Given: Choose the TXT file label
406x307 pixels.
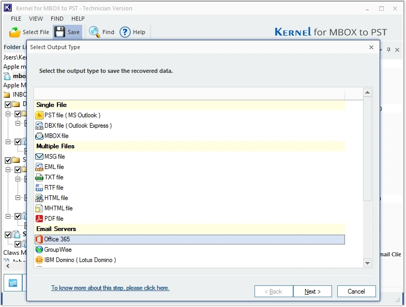Looking at the screenshot, I should click(x=54, y=177).
